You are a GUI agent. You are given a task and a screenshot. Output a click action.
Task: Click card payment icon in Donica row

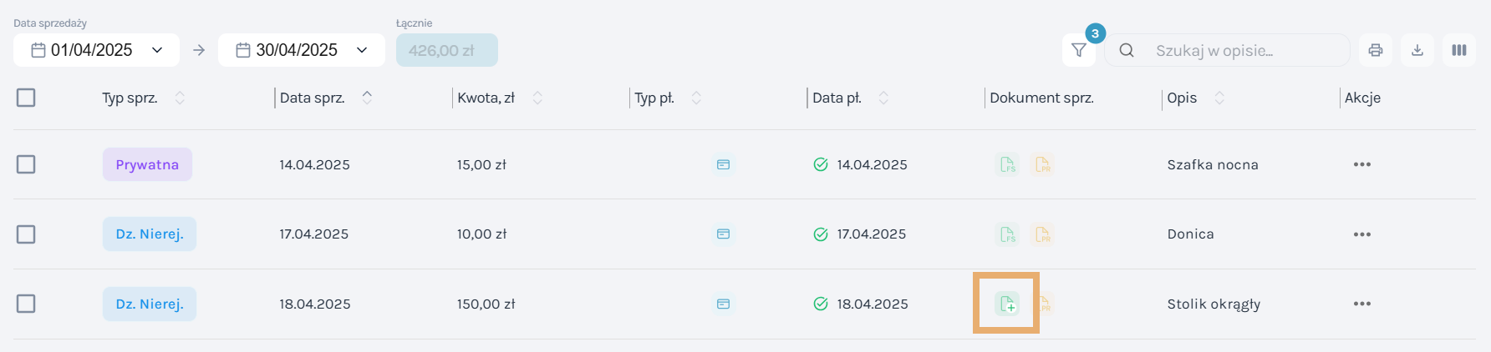tap(724, 234)
